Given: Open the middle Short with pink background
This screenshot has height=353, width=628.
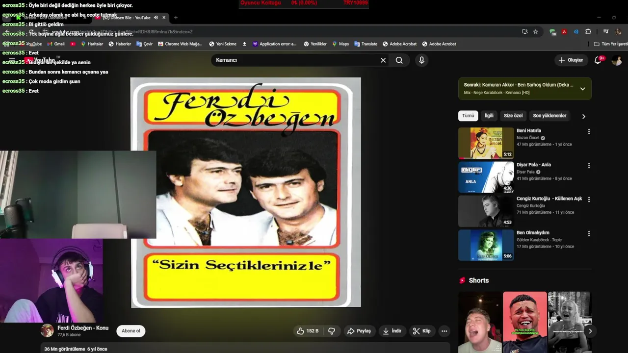Looking at the screenshot, I should pos(524,322).
